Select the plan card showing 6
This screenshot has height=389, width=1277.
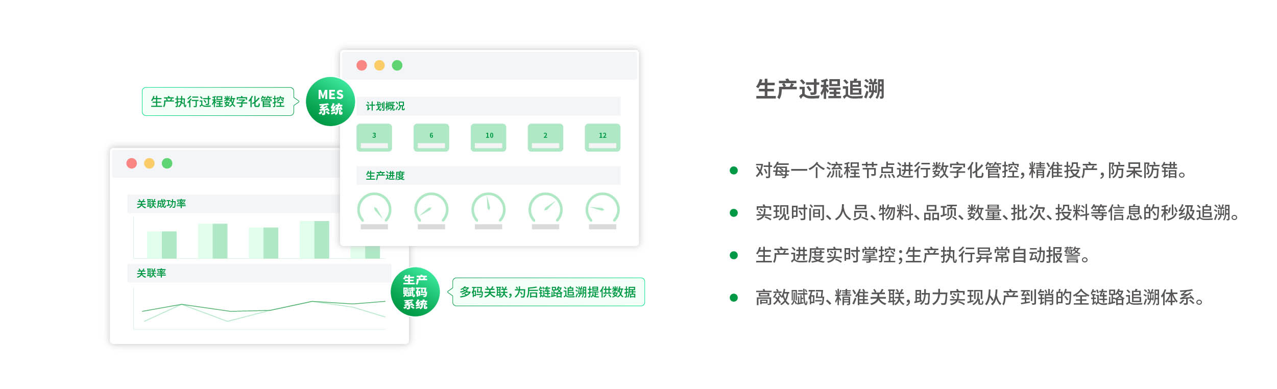pyautogui.click(x=431, y=138)
